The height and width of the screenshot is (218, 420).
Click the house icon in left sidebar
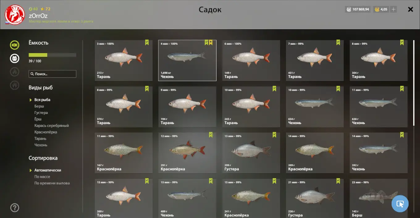15,85
